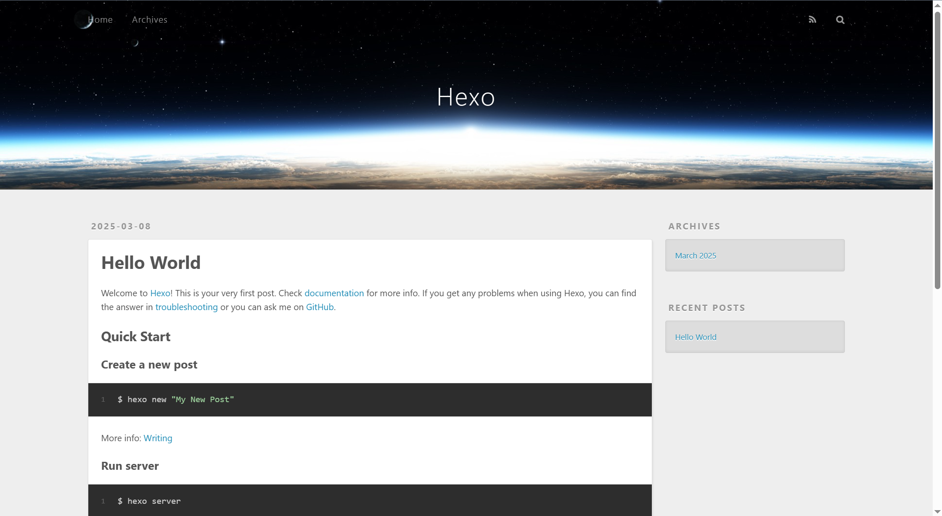942x516 pixels.
Task: Click the hexo new "My New Post" code
Action: pyautogui.click(x=176, y=400)
